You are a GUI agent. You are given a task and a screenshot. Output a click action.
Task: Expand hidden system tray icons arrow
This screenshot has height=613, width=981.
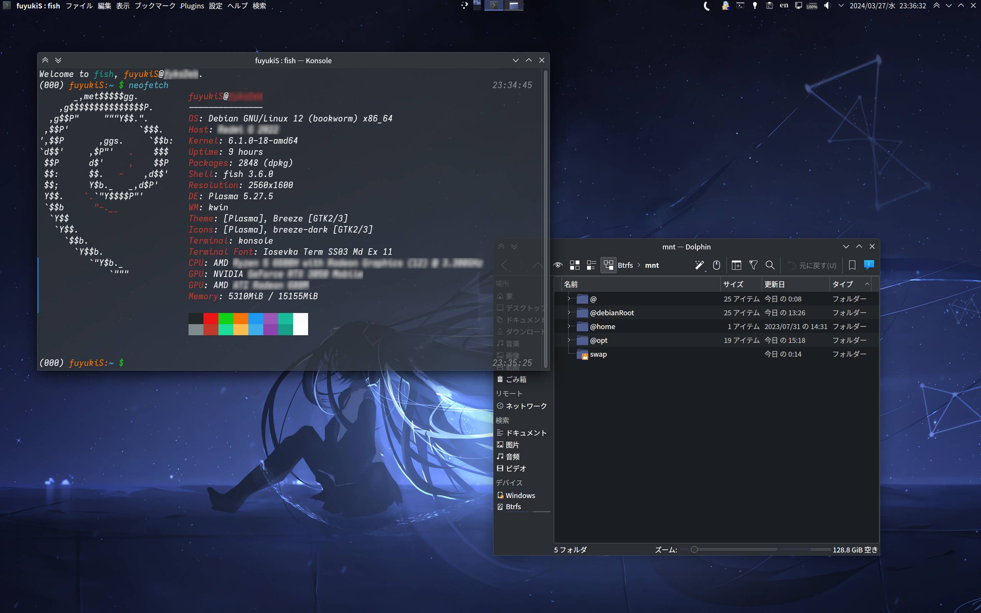(841, 6)
